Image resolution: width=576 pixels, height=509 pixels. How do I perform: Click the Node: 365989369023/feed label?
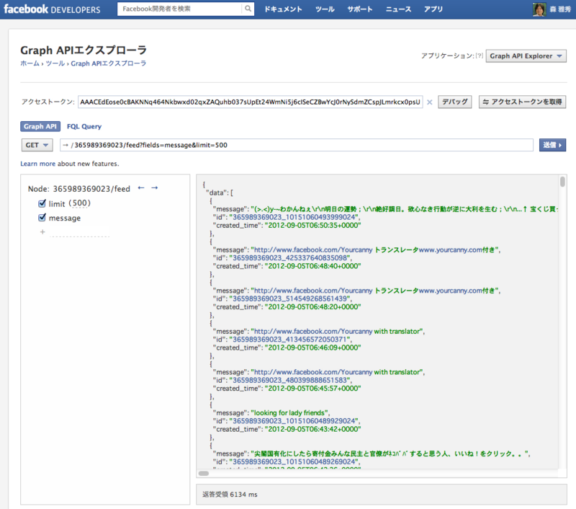click(79, 189)
